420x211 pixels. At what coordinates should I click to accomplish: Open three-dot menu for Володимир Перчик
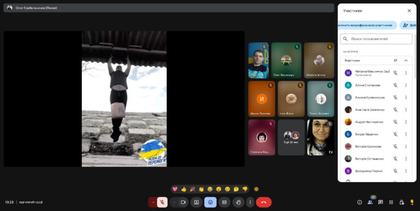[x=406, y=171]
